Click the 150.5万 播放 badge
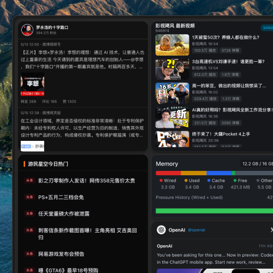The image size is (273, 273). [205, 50]
